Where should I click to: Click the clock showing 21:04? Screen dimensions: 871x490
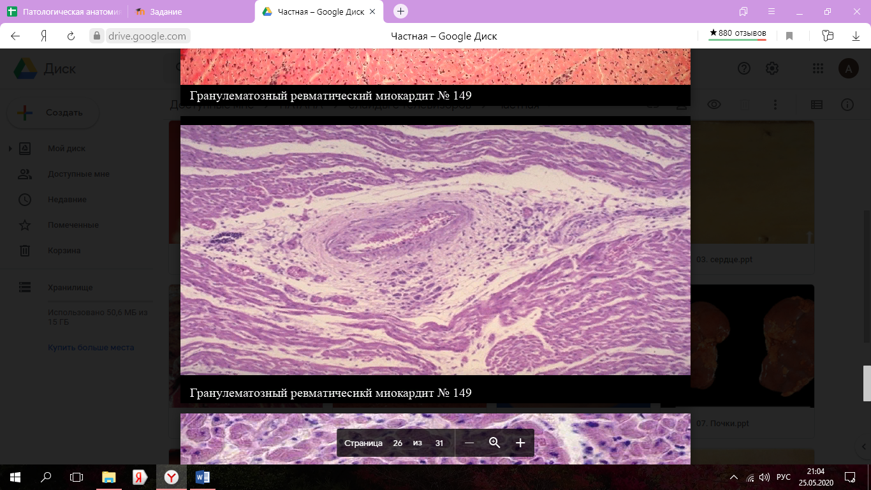(x=816, y=471)
